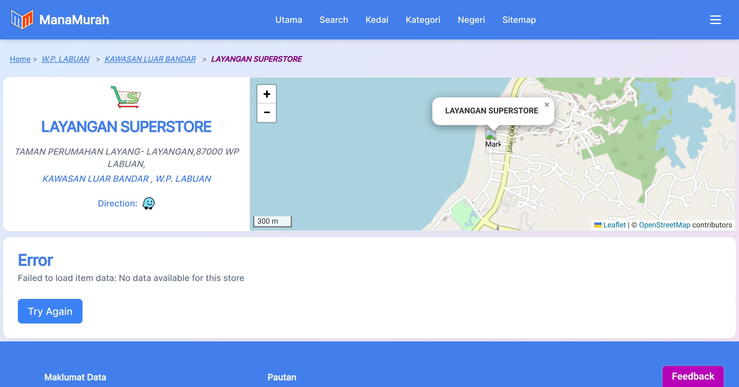Open the Search nav item
This screenshot has height=387, width=739.
point(333,20)
